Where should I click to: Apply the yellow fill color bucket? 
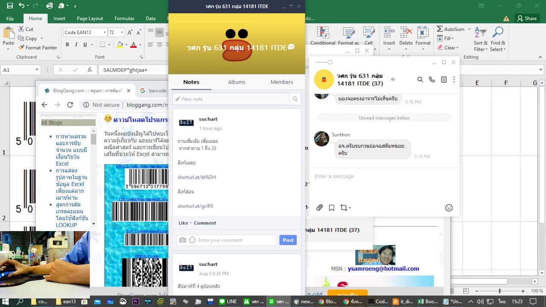tap(120, 44)
